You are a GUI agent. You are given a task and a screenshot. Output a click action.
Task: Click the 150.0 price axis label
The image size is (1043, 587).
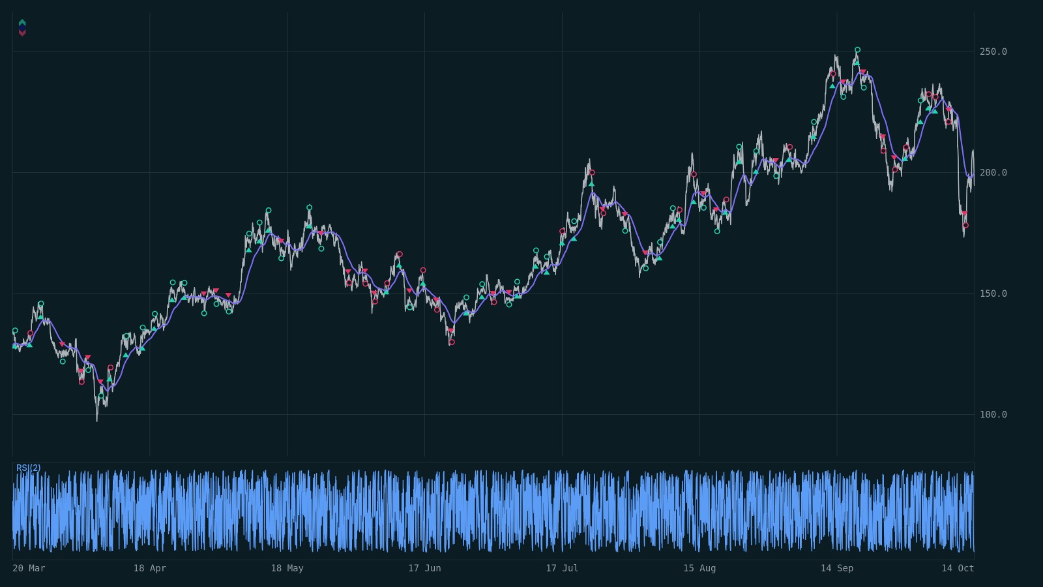pyautogui.click(x=993, y=293)
